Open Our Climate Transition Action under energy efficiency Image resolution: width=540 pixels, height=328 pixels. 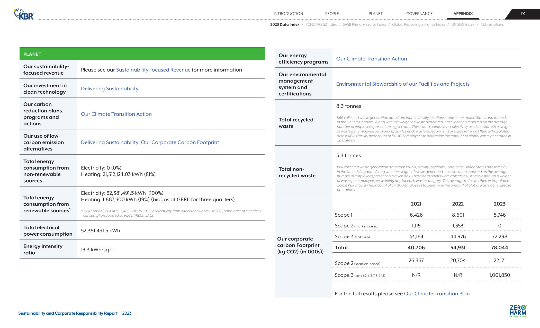coord(372,59)
